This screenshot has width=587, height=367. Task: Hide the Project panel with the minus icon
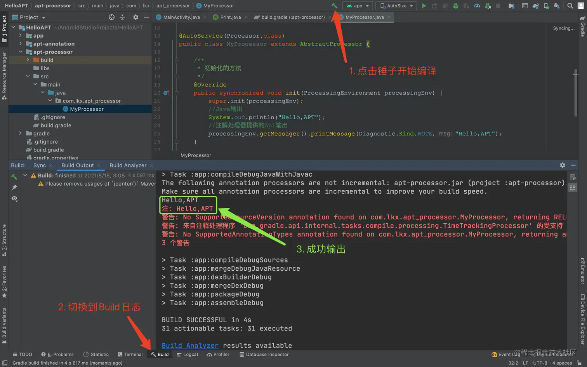click(x=146, y=17)
